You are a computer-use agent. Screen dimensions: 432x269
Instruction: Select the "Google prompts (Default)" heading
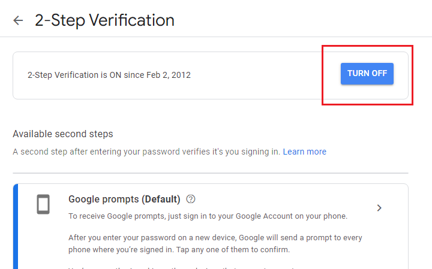tap(124, 199)
